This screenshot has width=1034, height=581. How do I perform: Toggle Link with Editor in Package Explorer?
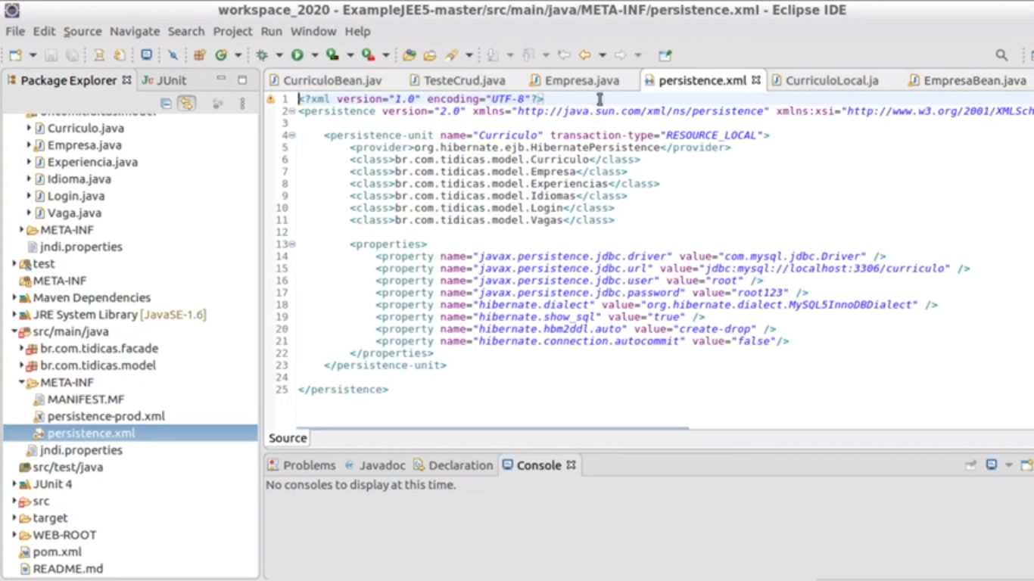pos(186,104)
